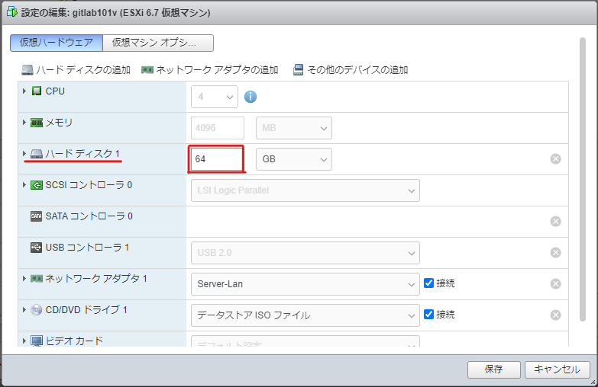Click the dialog vertical scrollbar
Screen dimensions: 598x387
click(x=583, y=179)
